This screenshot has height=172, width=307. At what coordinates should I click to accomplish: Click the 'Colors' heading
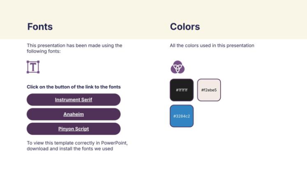[x=185, y=27]
